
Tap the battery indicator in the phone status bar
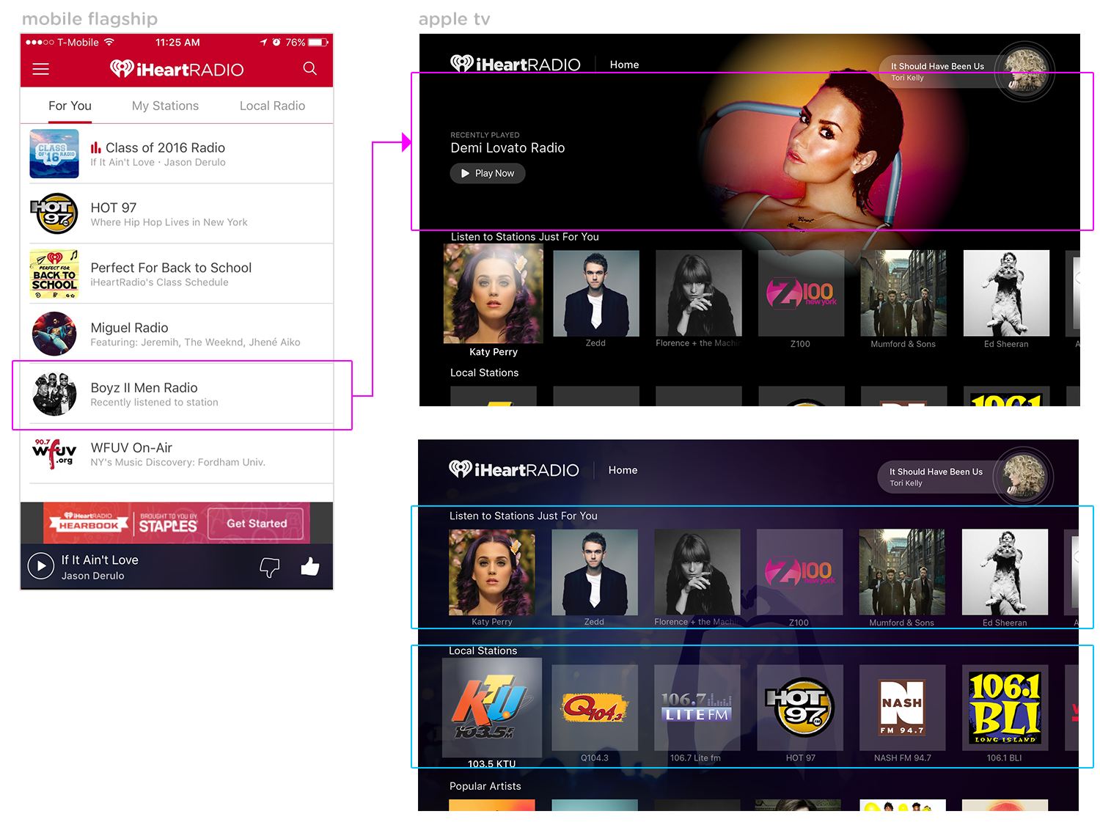point(318,43)
